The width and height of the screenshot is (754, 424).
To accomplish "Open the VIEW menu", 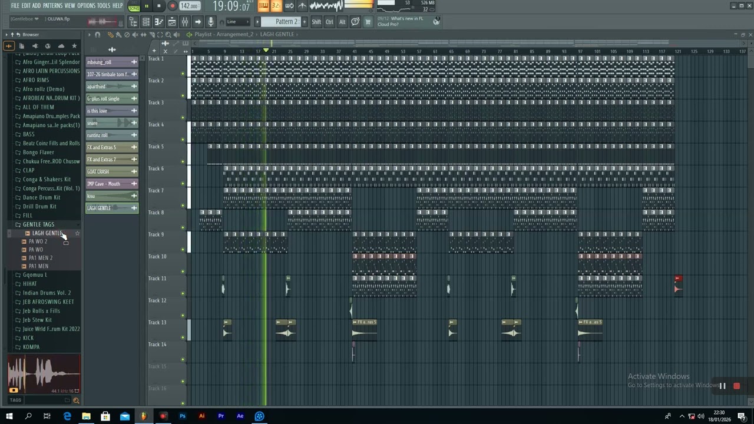I will (x=70, y=6).
